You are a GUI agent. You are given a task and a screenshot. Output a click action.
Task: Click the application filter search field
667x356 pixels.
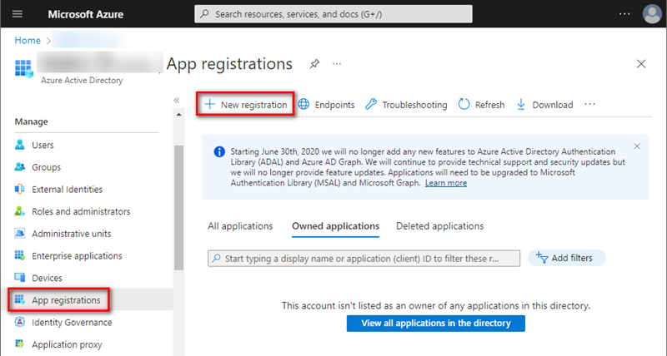pos(364,258)
